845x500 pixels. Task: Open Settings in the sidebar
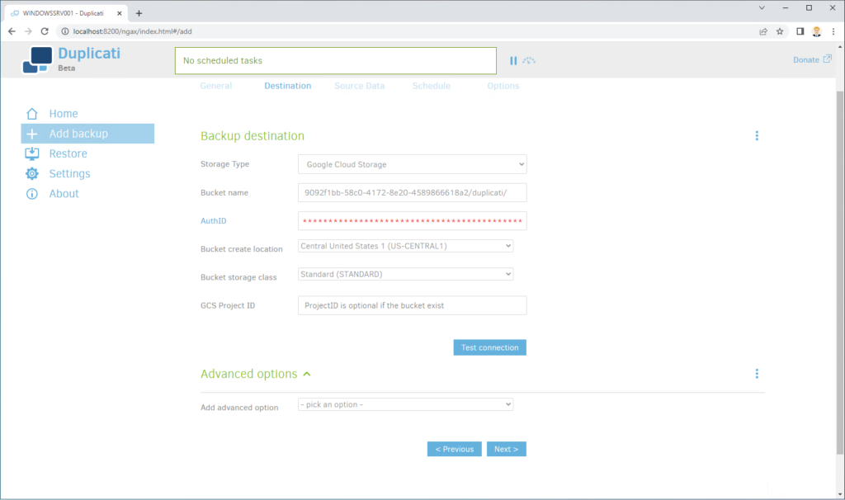(x=69, y=173)
